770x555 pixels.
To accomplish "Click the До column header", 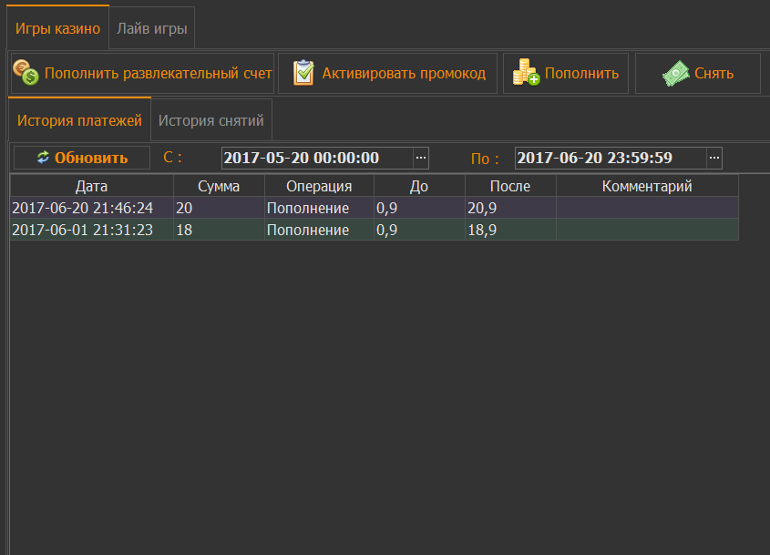I will click(x=419, y=186).
